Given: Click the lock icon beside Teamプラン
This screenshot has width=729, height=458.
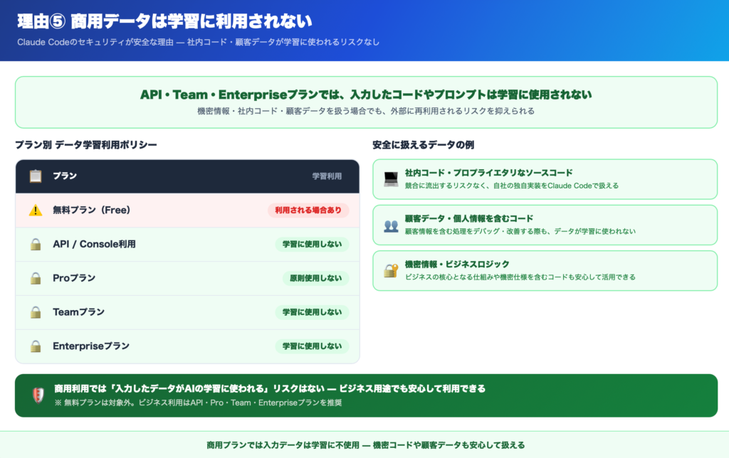Looking at the screenshot, I should pos(36,312).
